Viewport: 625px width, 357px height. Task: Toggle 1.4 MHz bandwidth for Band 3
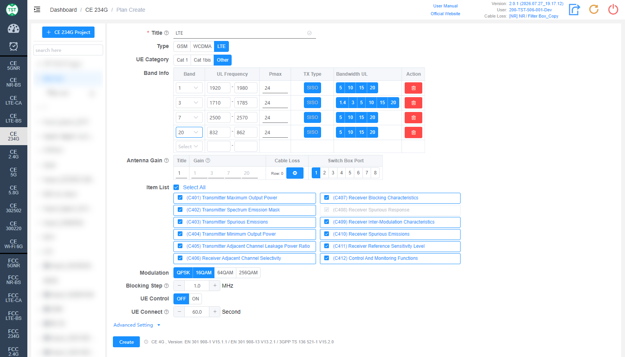coord(343,103)
